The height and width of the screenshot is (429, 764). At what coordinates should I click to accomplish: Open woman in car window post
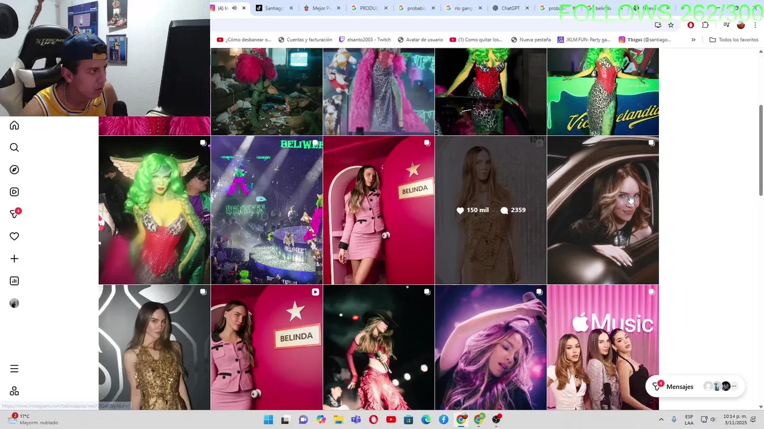coord(603,210)
